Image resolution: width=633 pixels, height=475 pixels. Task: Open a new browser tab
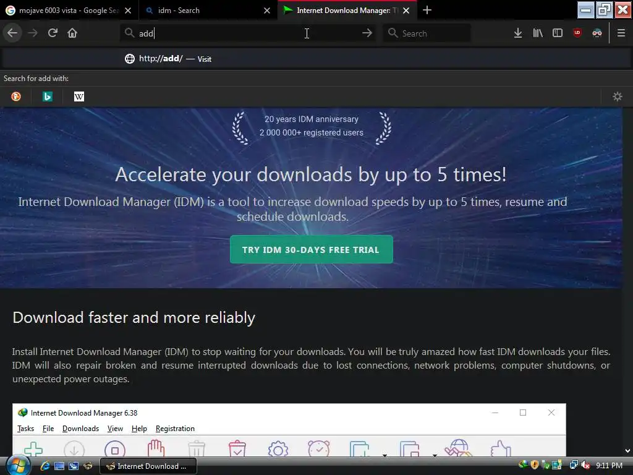tap(427, 11)
